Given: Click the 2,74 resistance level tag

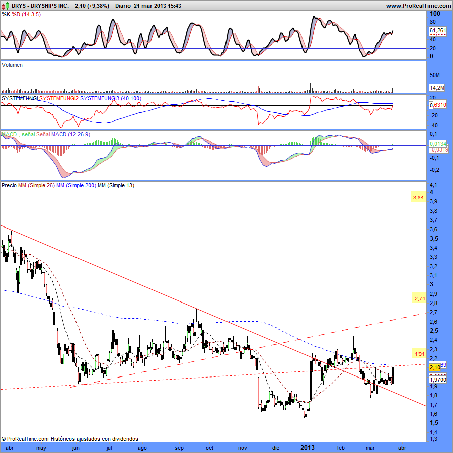Looking at the screenshot, I should 419,298.
